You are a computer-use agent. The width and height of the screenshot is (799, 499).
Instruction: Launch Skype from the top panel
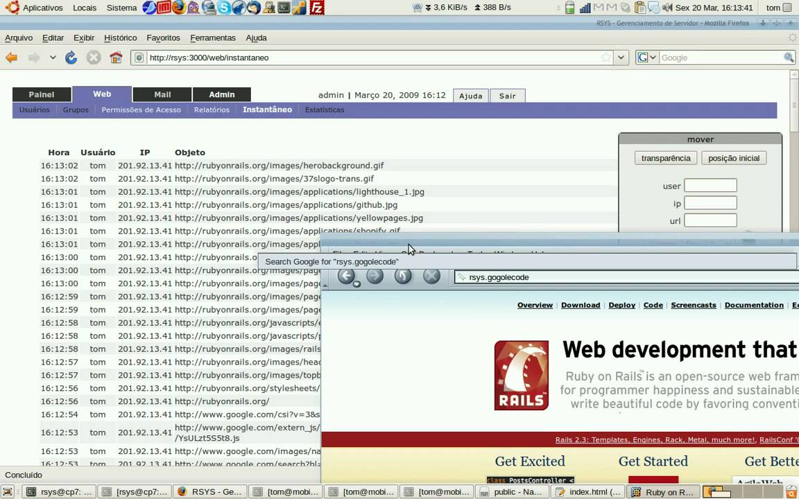(x=224, y=8)
